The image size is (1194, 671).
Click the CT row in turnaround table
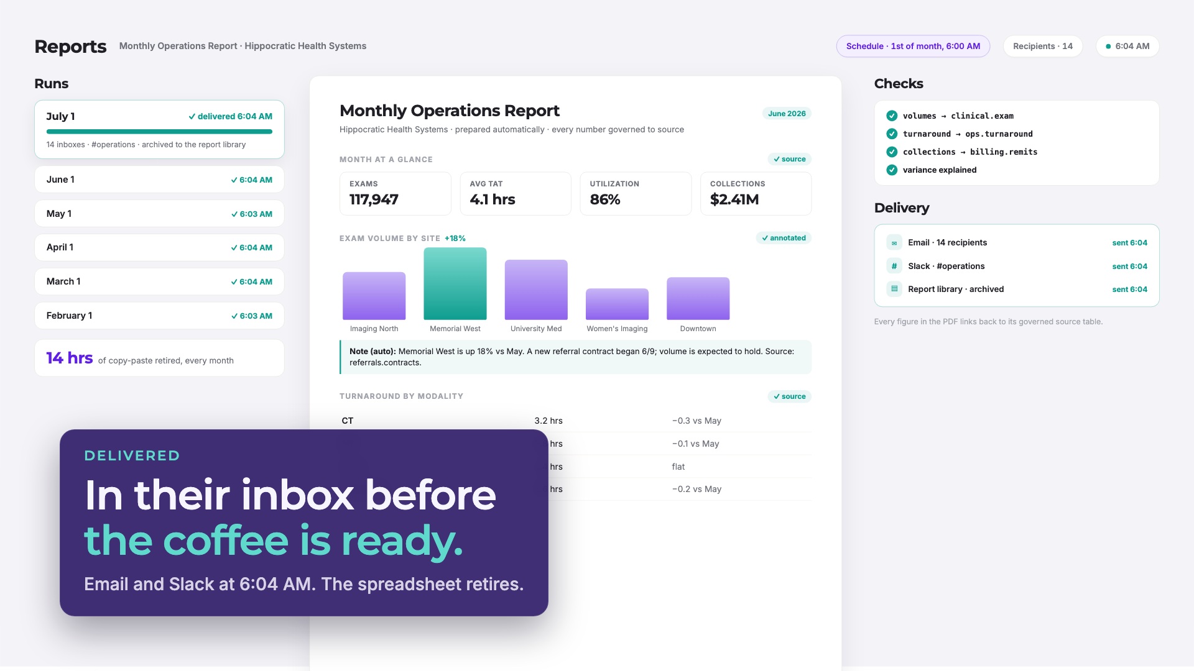tap(575, 421)
